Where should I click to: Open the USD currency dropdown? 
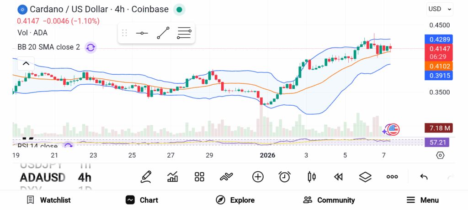[440, 9]
